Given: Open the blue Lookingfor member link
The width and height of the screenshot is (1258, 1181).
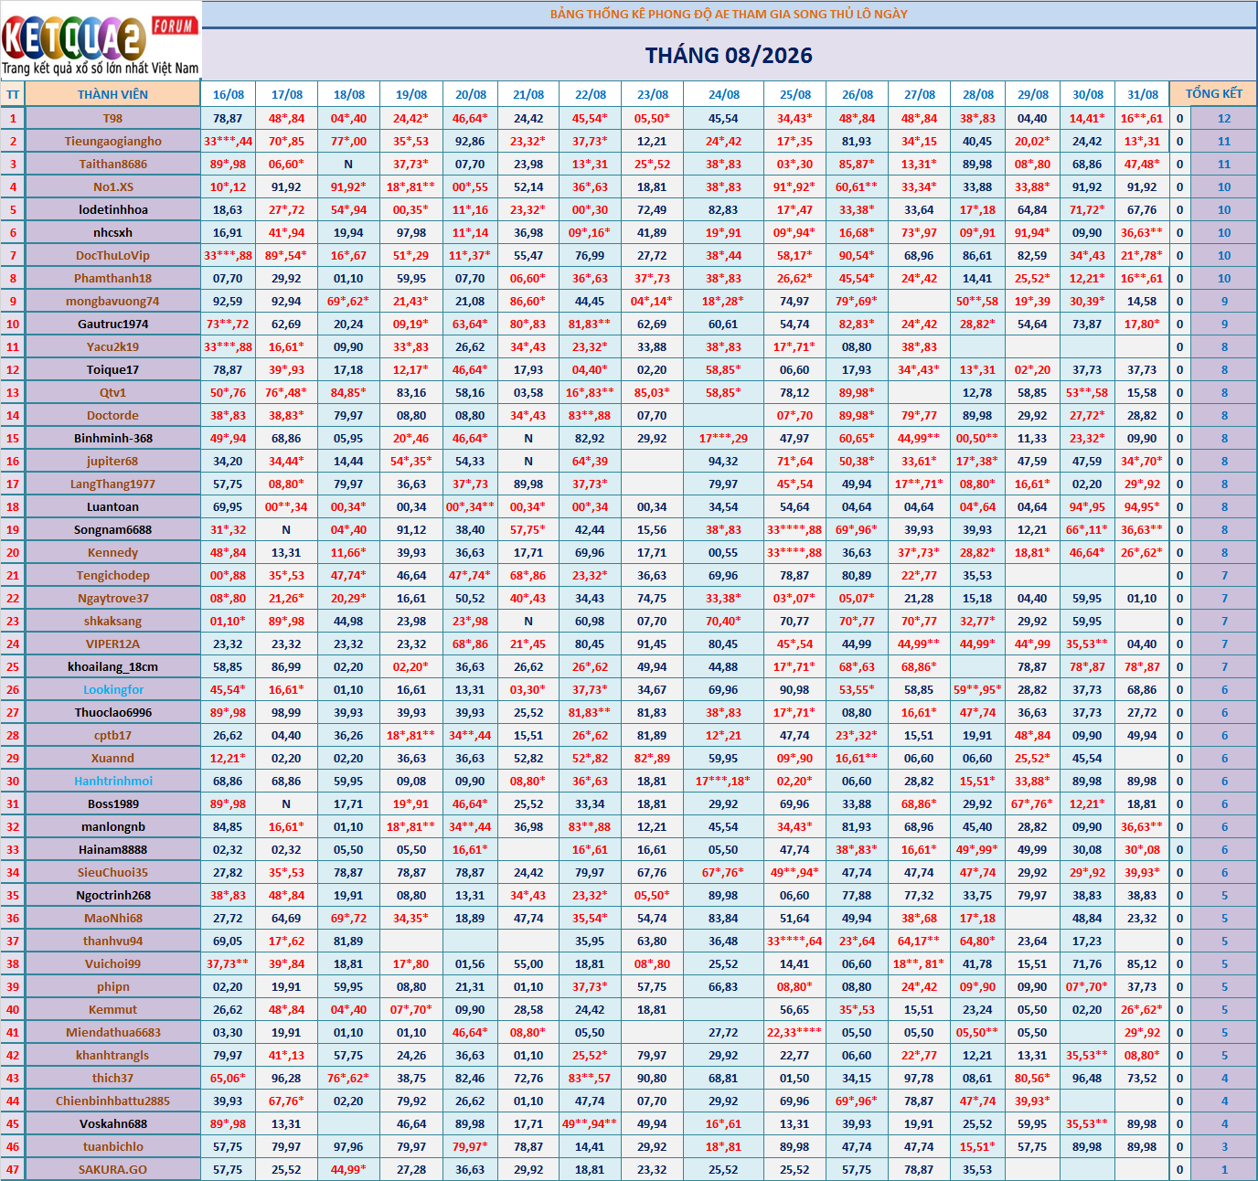Looking at the screenshot, I should (112, 689).
